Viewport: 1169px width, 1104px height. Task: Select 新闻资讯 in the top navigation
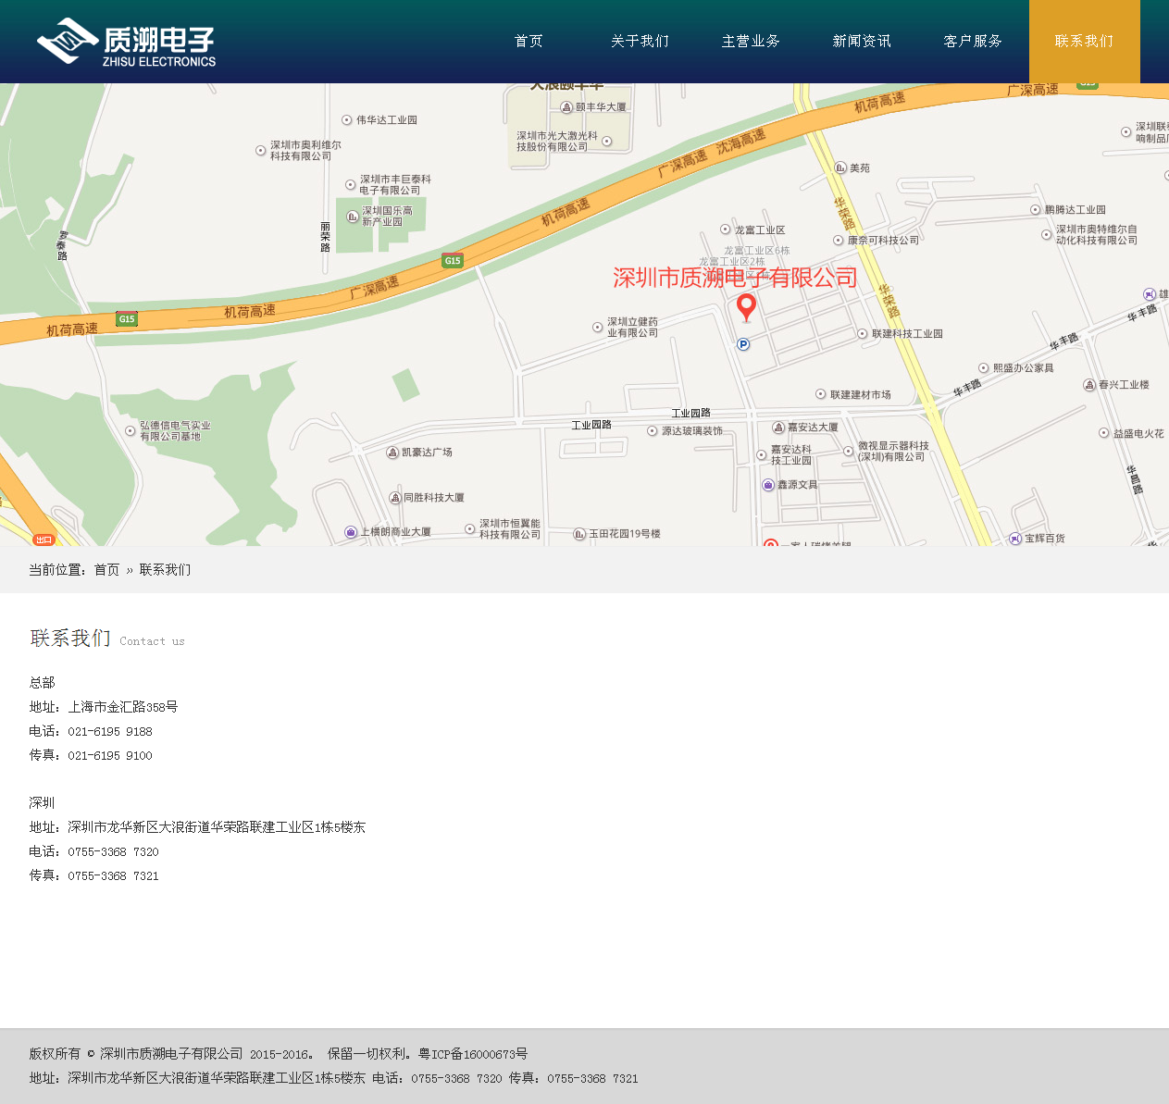pyautogui.click(x=862, y=42)
